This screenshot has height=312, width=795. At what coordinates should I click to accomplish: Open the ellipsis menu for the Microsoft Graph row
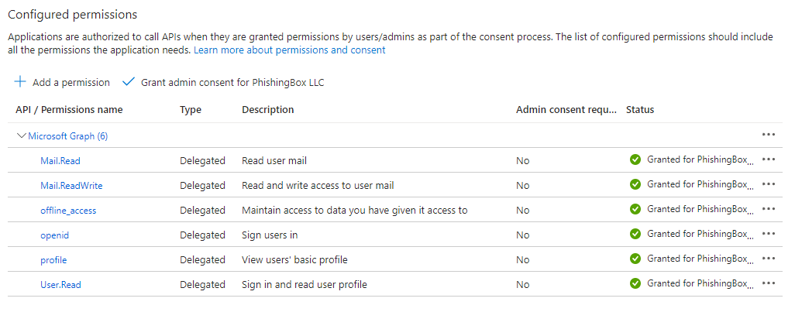769,135
